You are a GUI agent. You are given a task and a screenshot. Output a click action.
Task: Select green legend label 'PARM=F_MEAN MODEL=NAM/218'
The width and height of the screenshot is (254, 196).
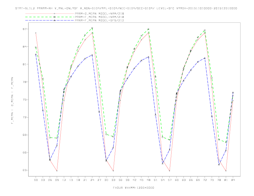[99, 17]
